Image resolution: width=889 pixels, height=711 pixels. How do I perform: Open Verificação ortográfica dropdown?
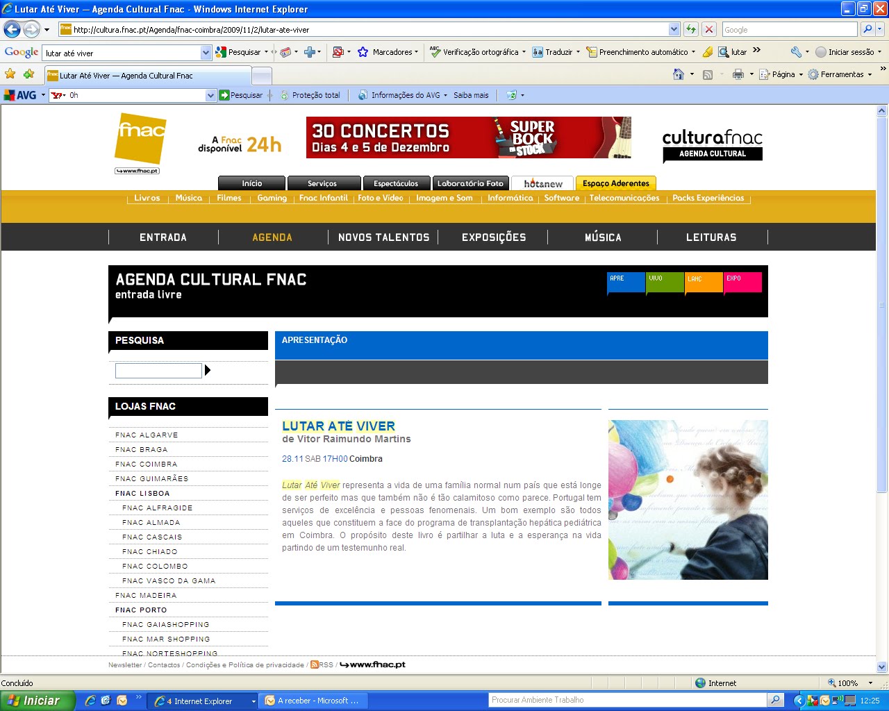(x=524, y=52)
